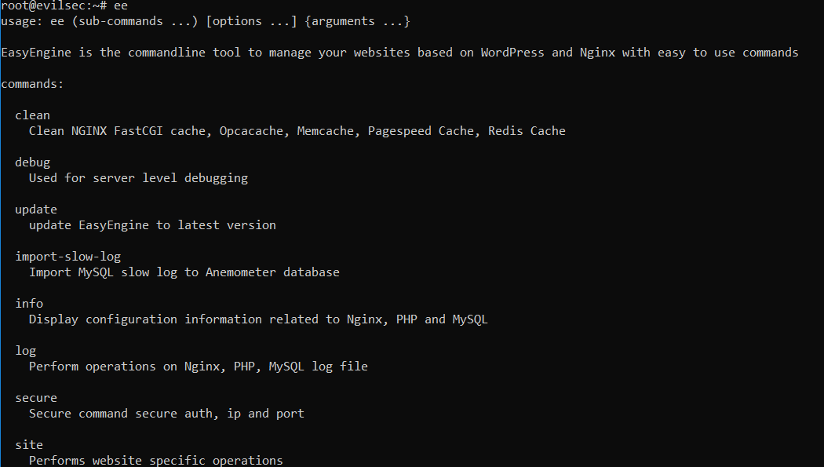
Task: Click the 'site' command name
Action: 29,445
